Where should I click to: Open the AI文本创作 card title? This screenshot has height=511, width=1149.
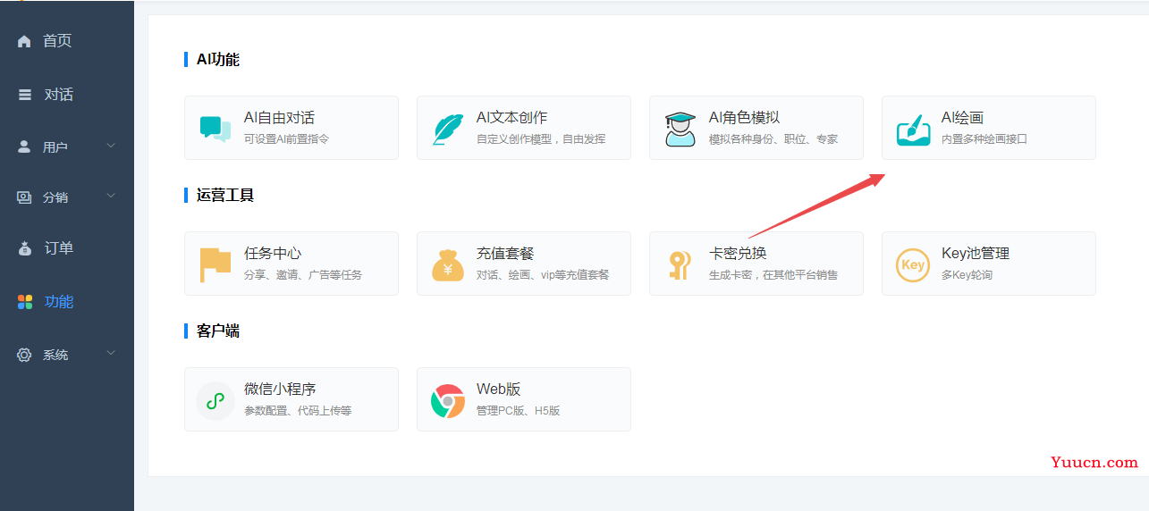511,118
